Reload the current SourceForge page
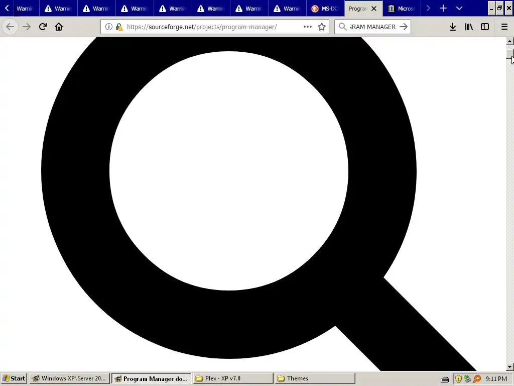This screenshot has width=514, height=386. click(43, 27)
